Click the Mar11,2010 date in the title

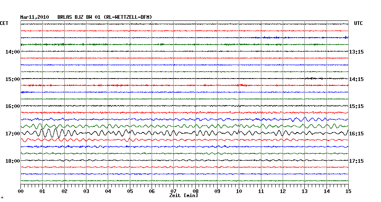click(x=35, y=17)
